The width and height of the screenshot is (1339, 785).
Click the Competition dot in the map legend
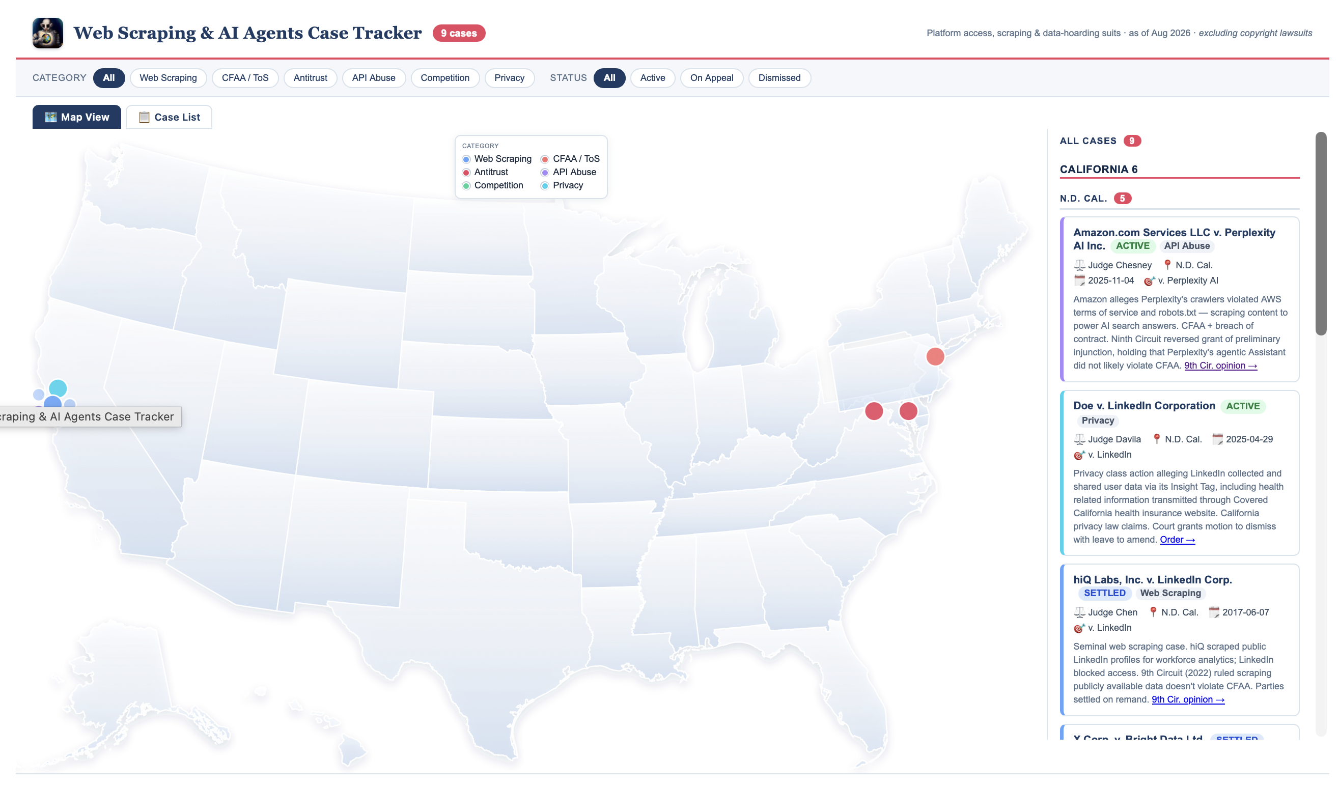click(x=466, y=186)
